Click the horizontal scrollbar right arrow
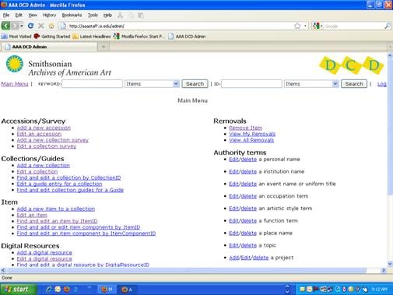This screenshot has width=393, height=295. pos(384,270)
